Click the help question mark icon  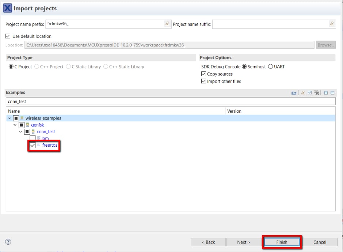point(8,242)
